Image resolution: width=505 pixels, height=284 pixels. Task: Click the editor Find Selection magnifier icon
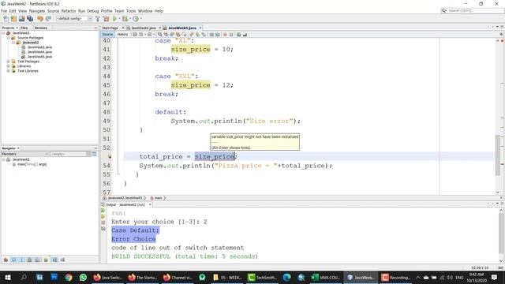159,35
